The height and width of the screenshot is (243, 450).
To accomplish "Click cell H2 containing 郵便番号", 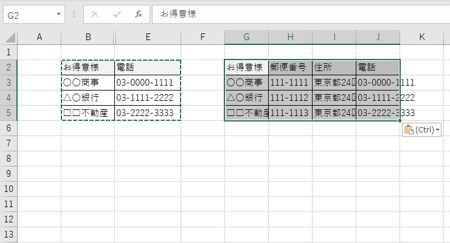I will coord(291,67).
